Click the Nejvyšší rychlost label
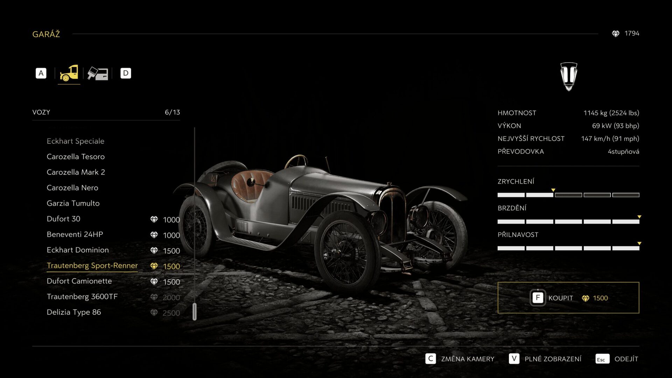672x378 pixels. coord(531,139)
